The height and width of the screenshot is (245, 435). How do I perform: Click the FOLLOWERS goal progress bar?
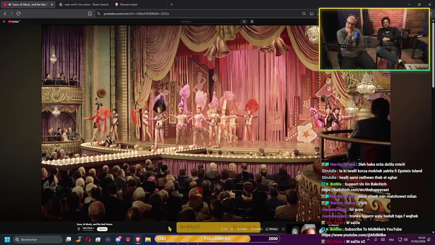pyautogui.click(x=217, y=239)
